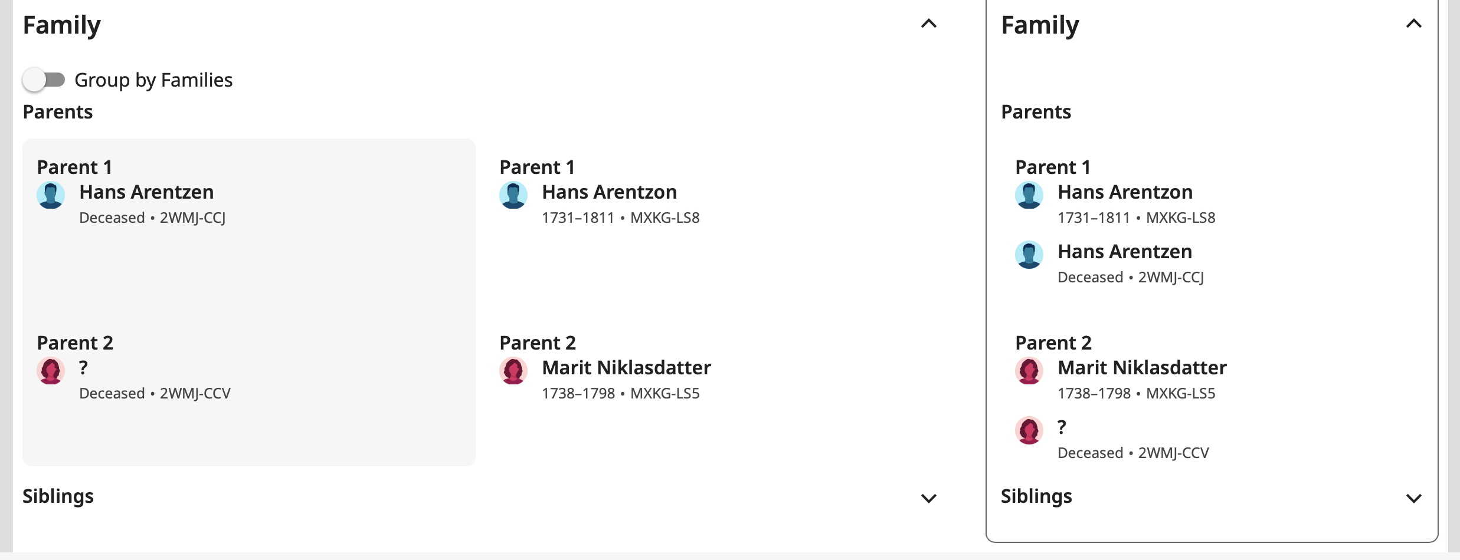
Task: Collapse the right Family panel chevron
Action: [x=1414, y=24]
